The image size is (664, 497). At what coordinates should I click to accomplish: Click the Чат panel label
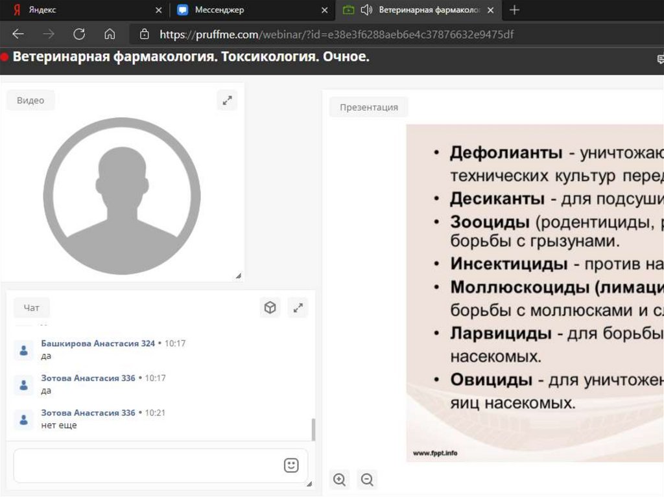[31, 308]
